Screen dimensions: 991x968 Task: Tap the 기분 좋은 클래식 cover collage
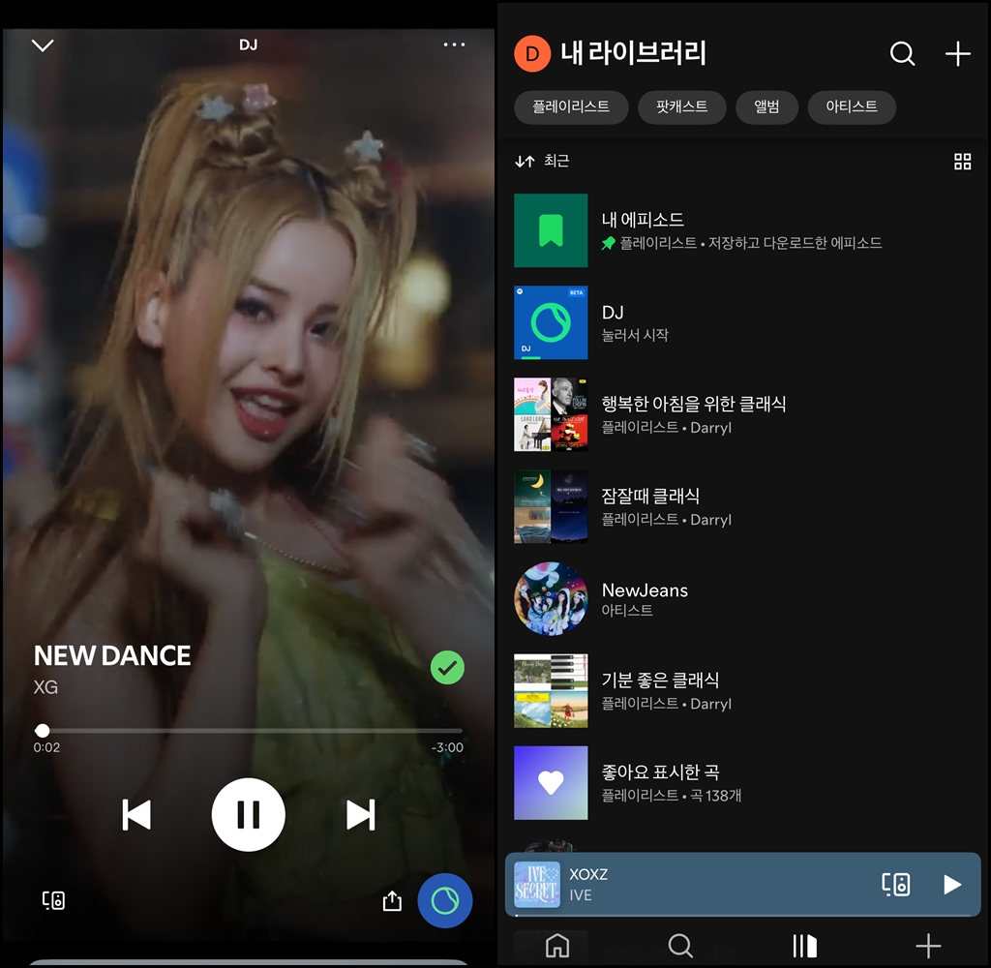coord(551,690)
